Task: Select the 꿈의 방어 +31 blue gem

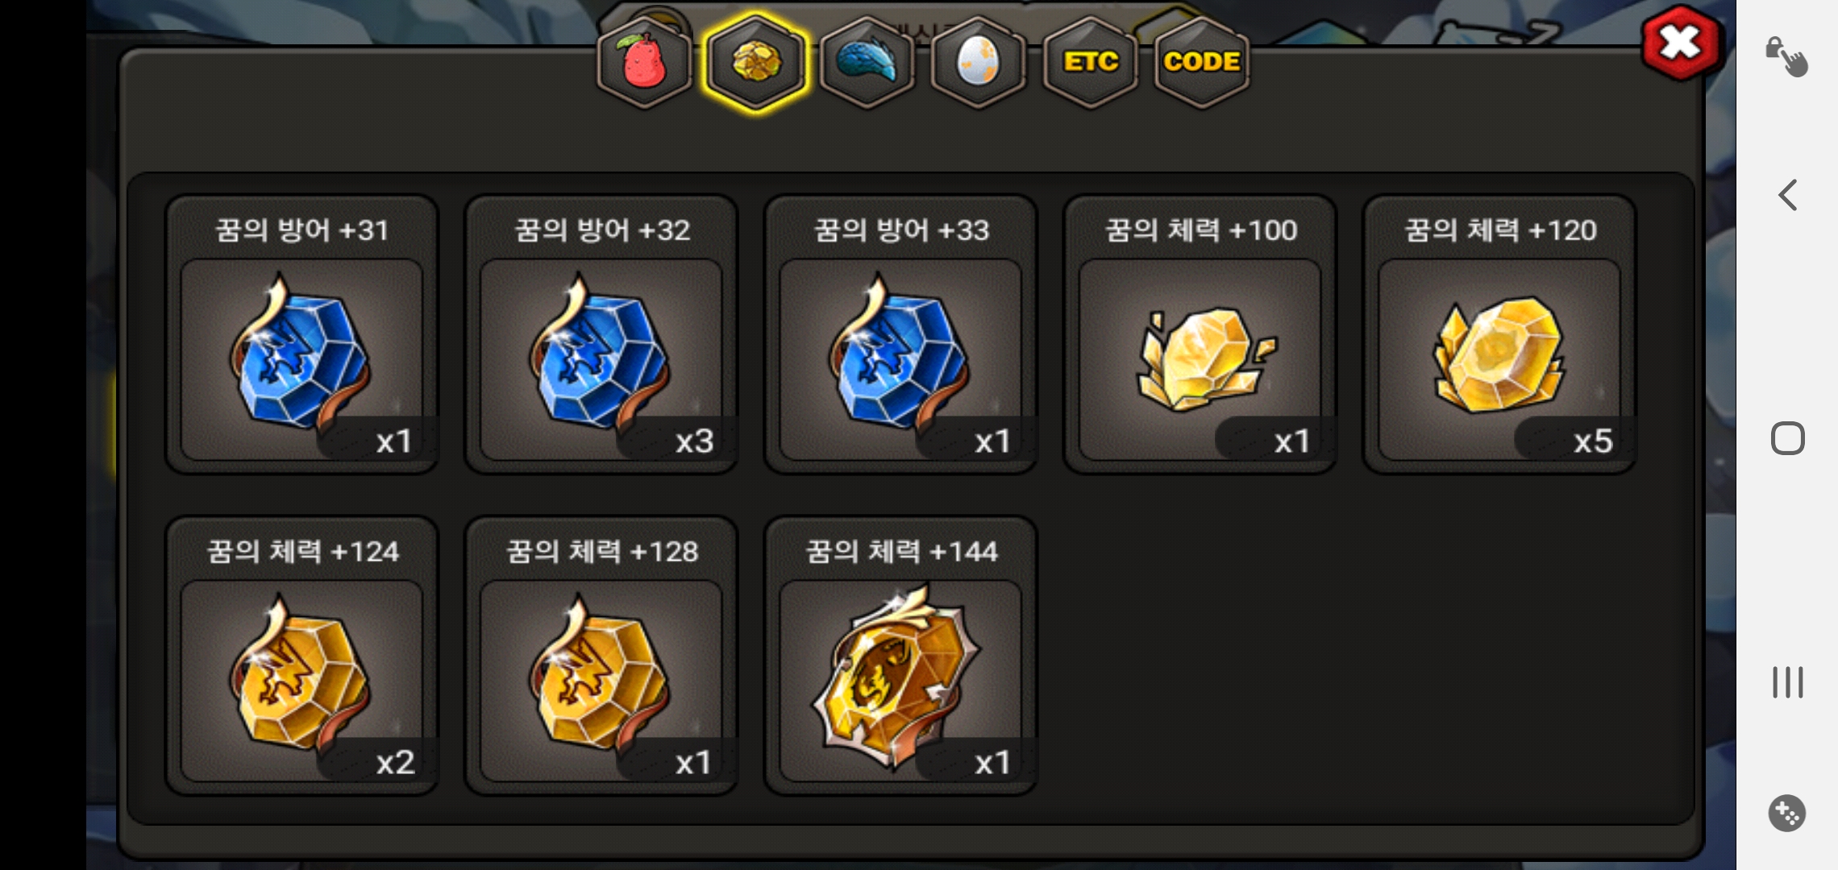Action: tap(301, 334)
